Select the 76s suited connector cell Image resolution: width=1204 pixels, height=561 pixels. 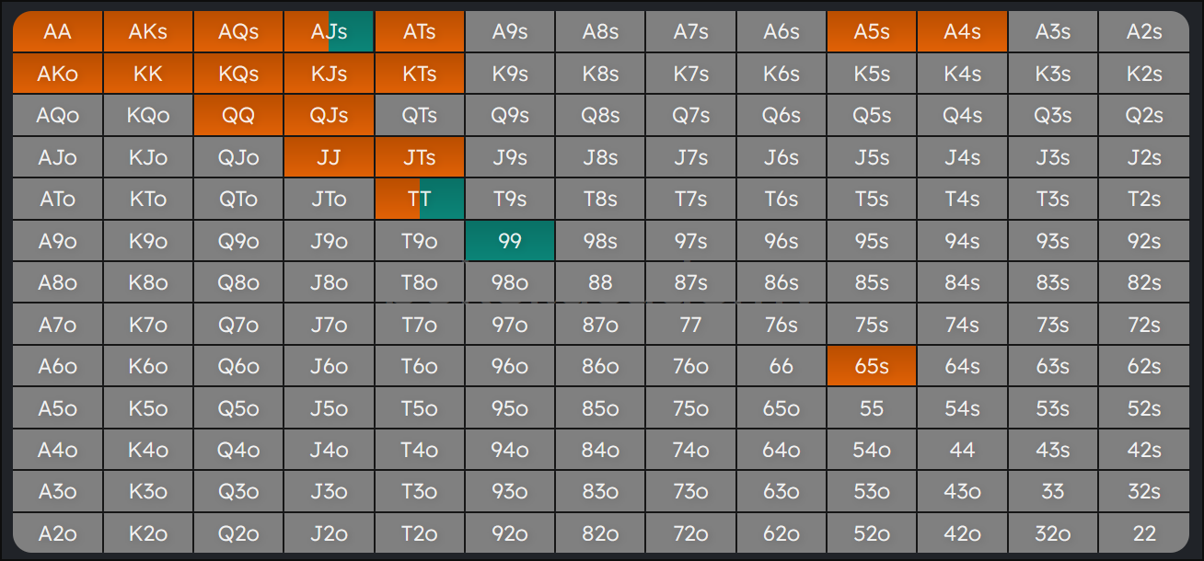[781, 325]
